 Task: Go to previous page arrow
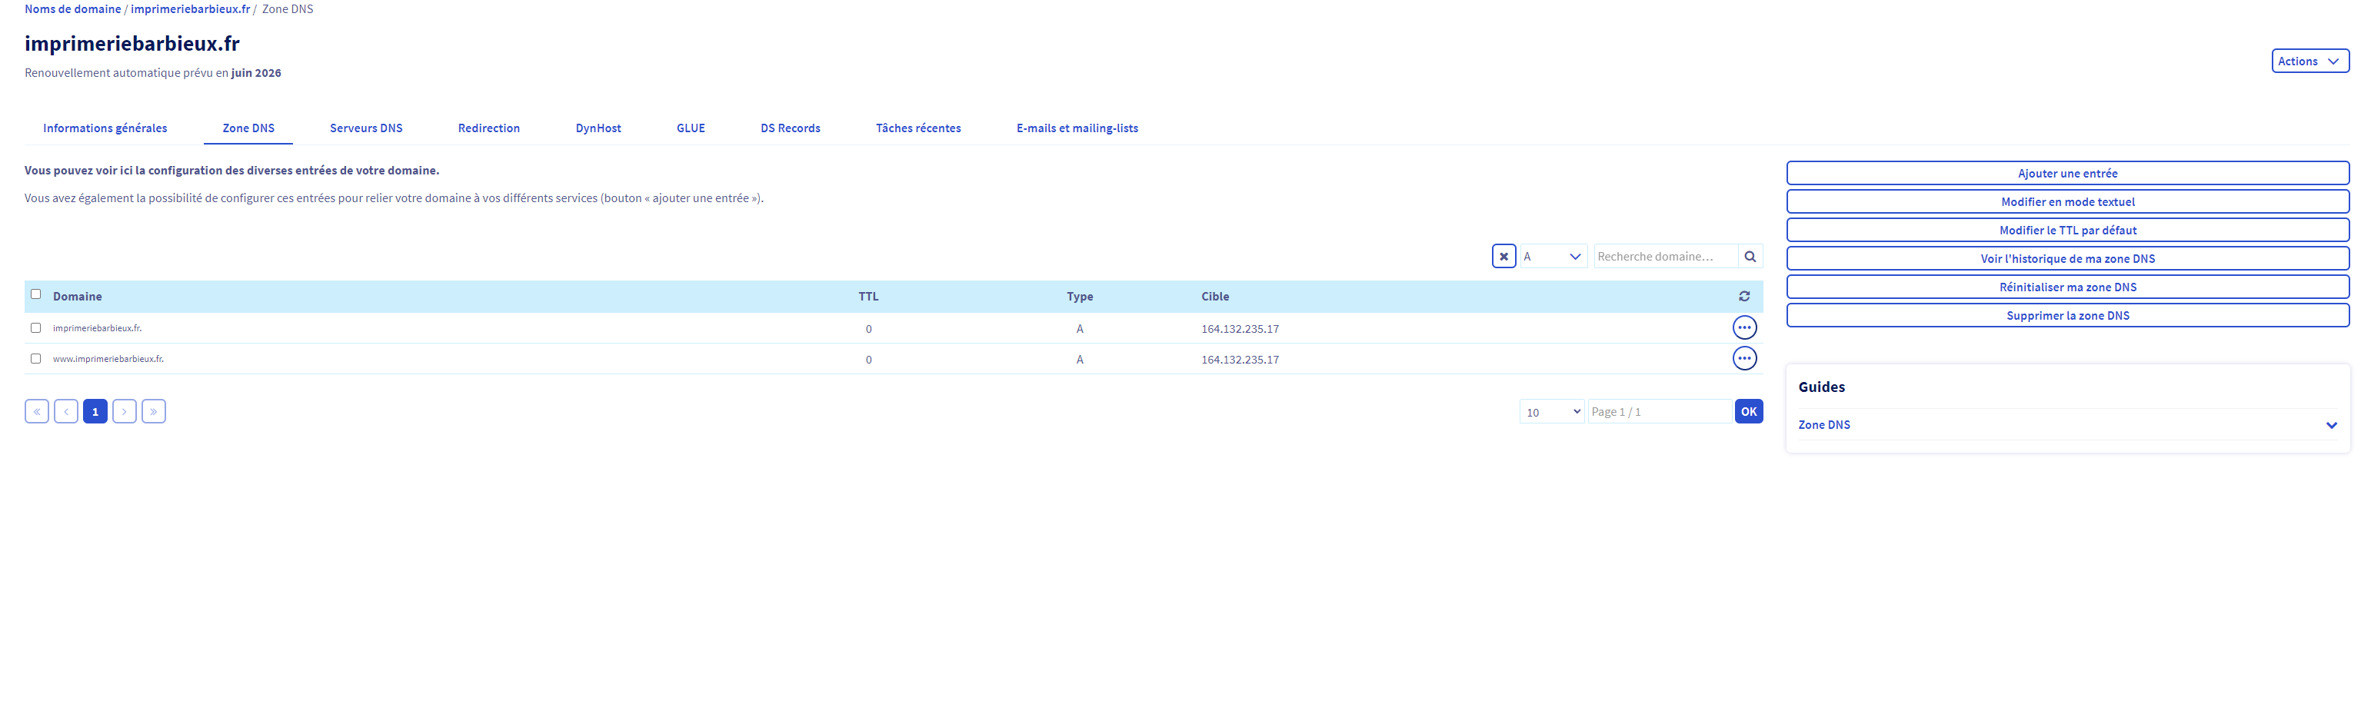coord(66,411)
